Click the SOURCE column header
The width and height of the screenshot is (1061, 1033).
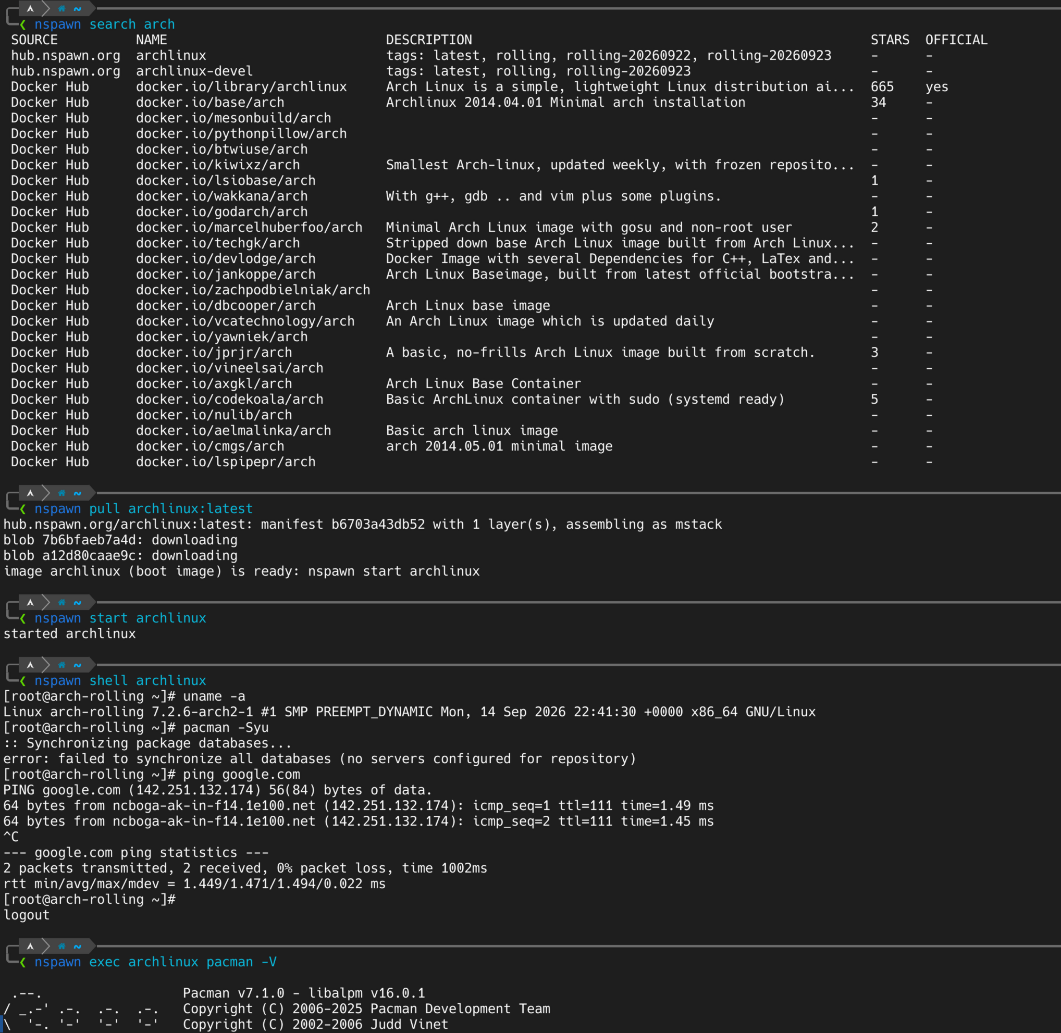pos(34,40)
